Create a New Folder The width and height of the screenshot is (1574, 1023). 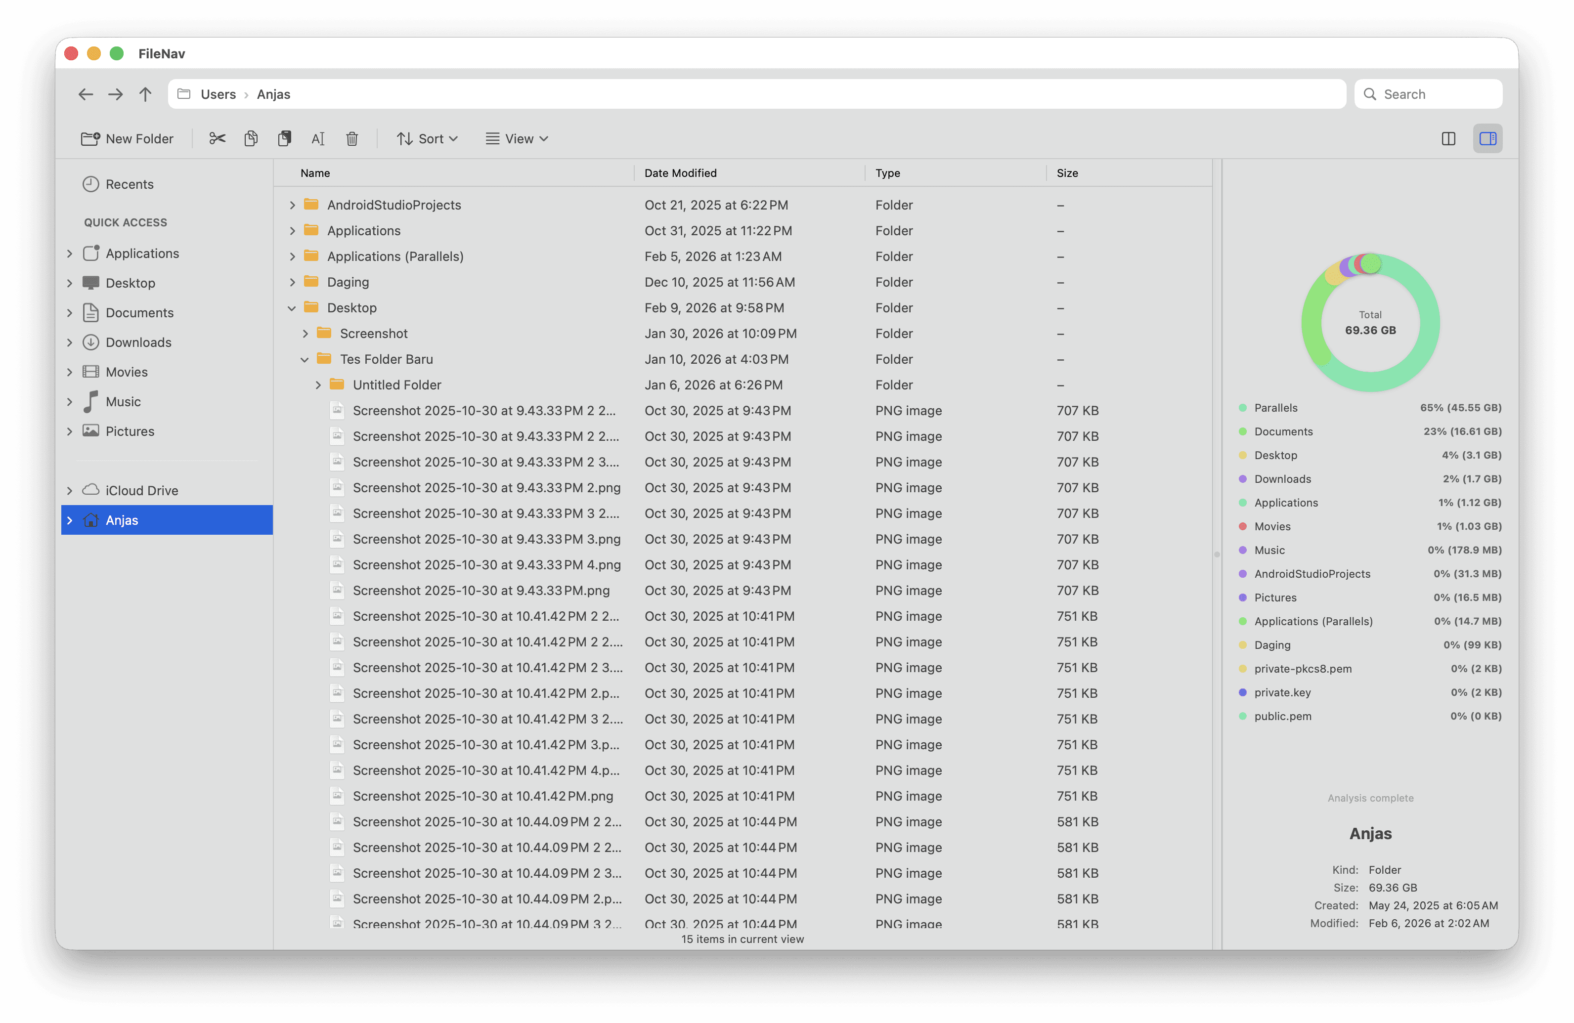click(x=127, y=138)
